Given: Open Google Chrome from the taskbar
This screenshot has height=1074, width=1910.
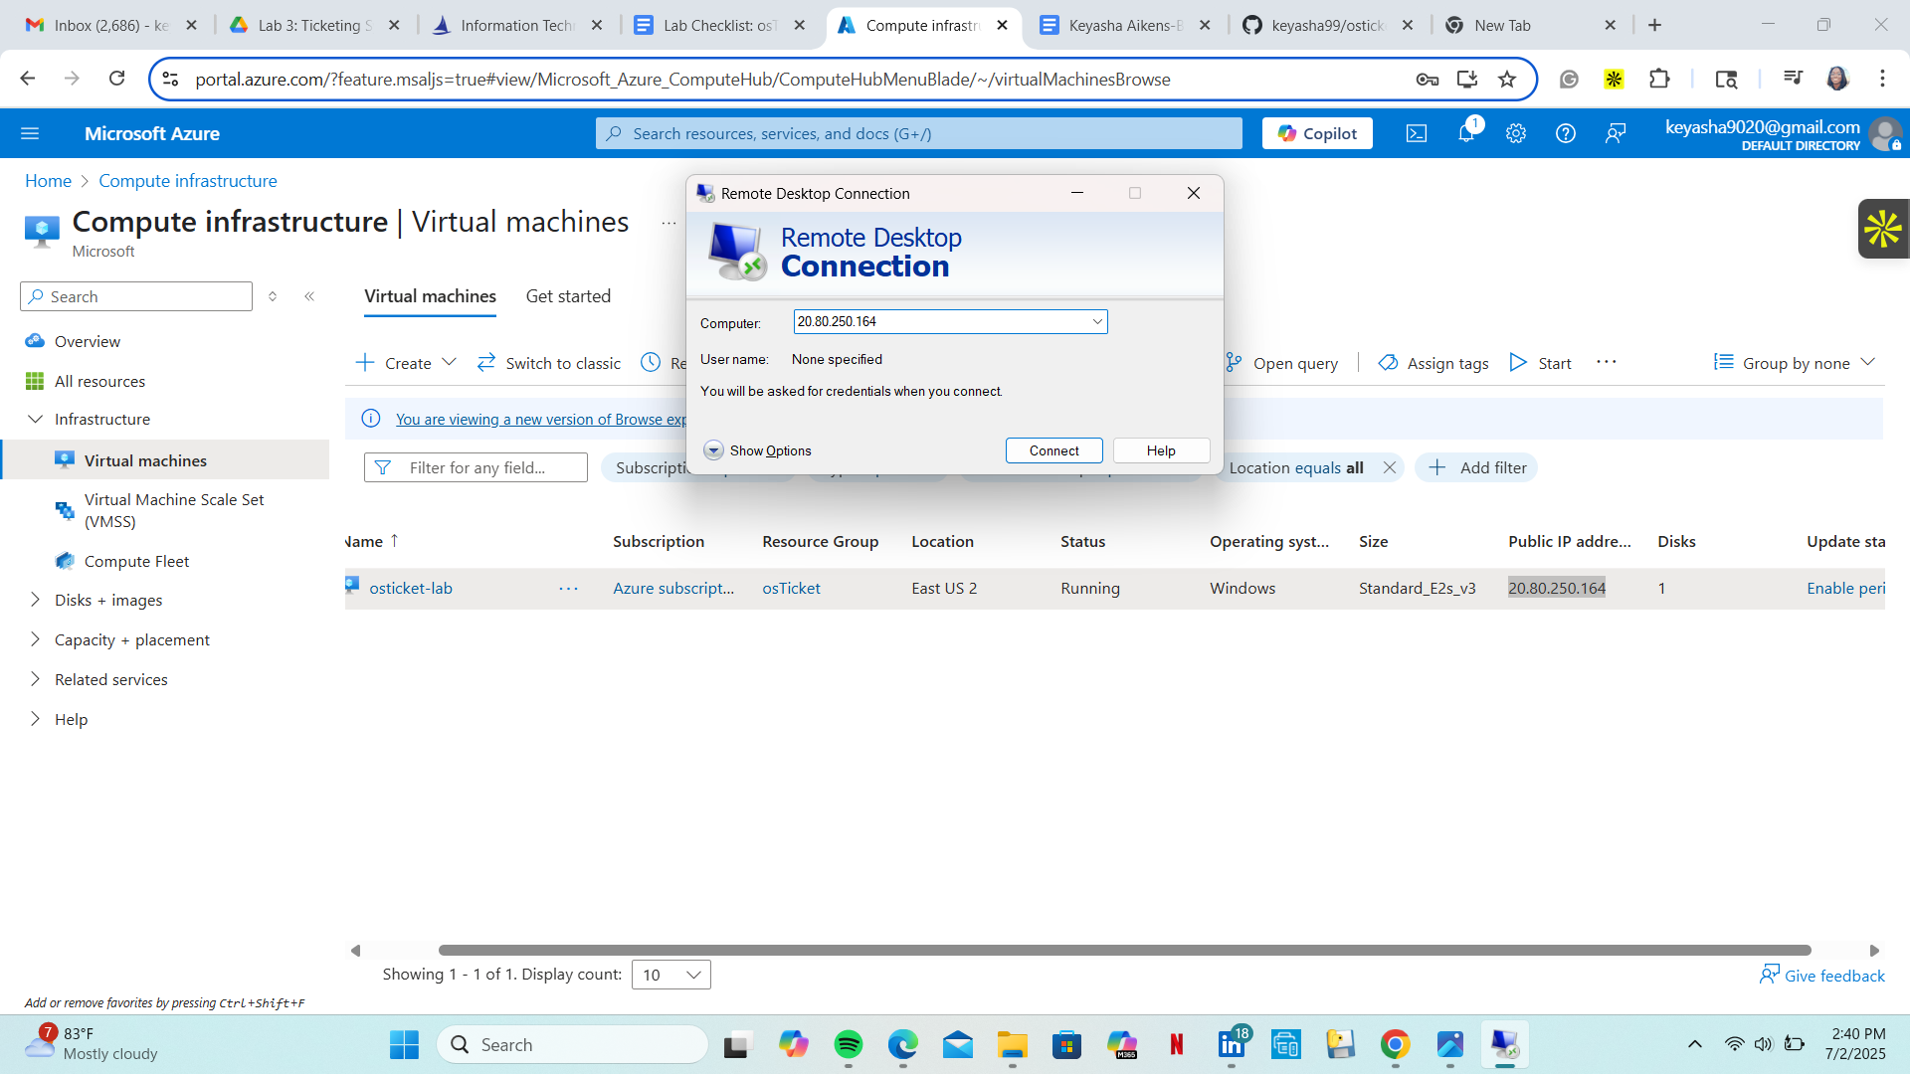Looking at the screenshot, I should click(x=1396, y=1044).
